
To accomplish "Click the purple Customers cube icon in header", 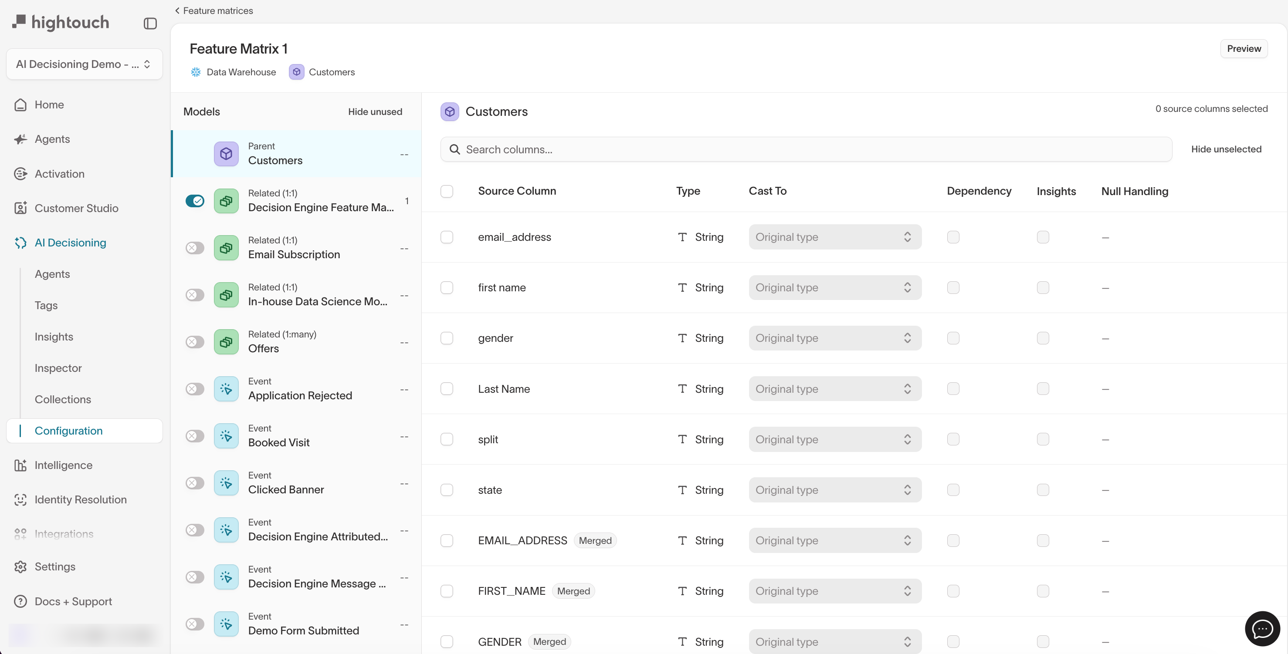I will (296, 72).
